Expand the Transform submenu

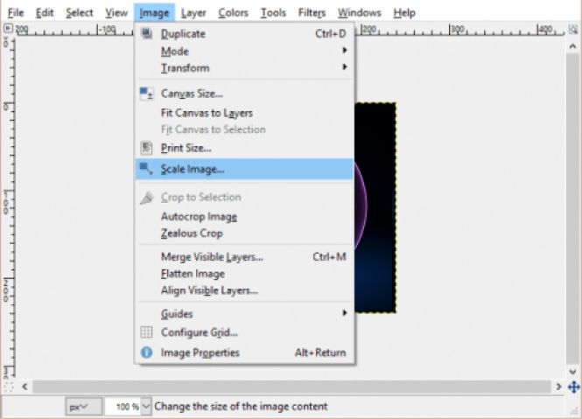point(244,68)
